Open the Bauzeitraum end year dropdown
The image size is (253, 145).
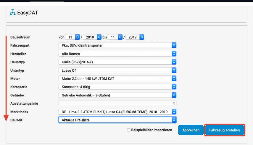coord(135,37)
